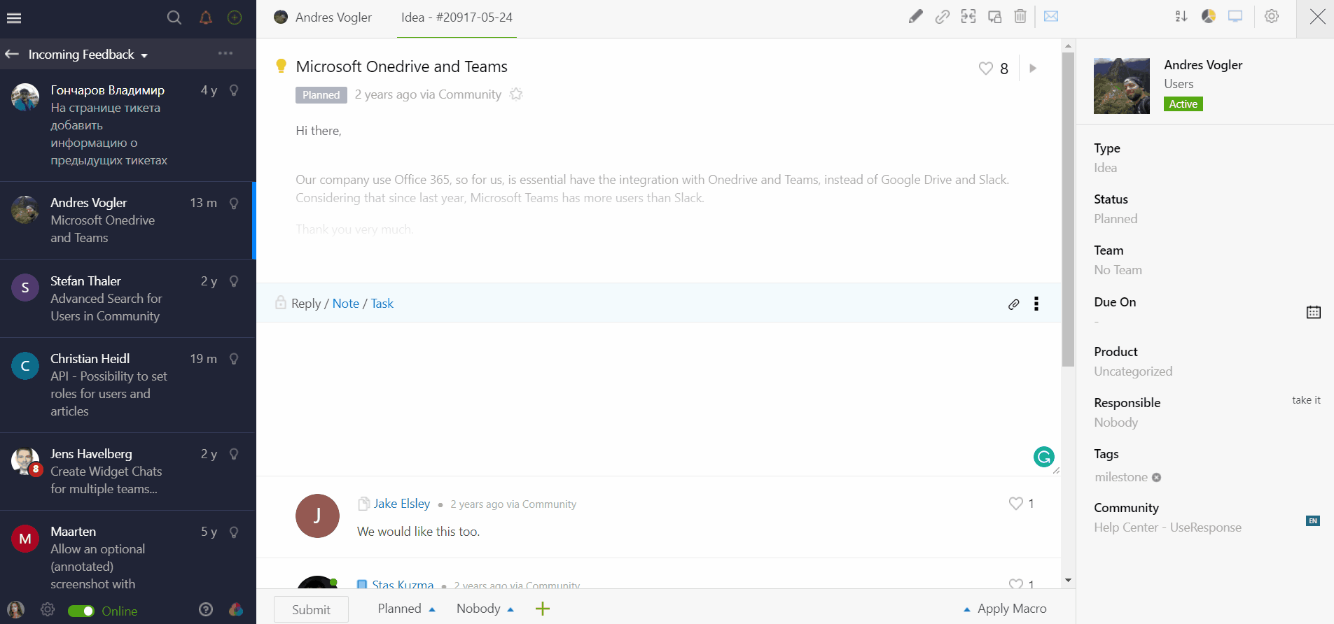Open the Apply Macro dropdown
This screenshot has width=1334, height=624.
pyautogui.click(x=1005, y=609)
